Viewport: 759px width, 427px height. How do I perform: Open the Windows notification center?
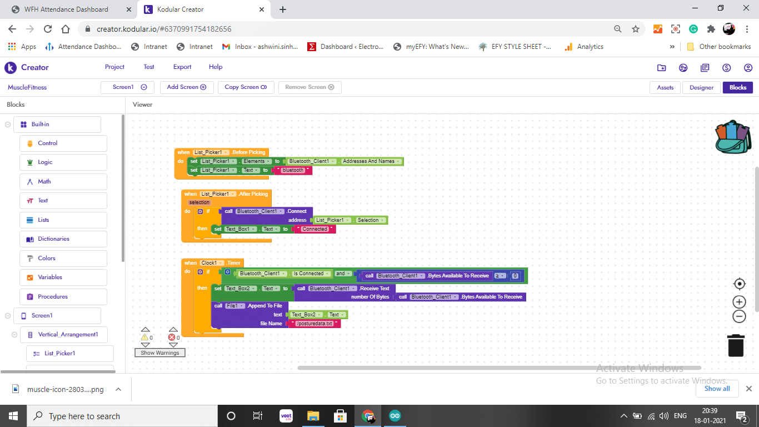pos(741,416)
